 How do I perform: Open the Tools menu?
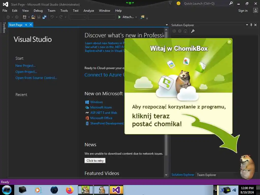pos(64,11)
